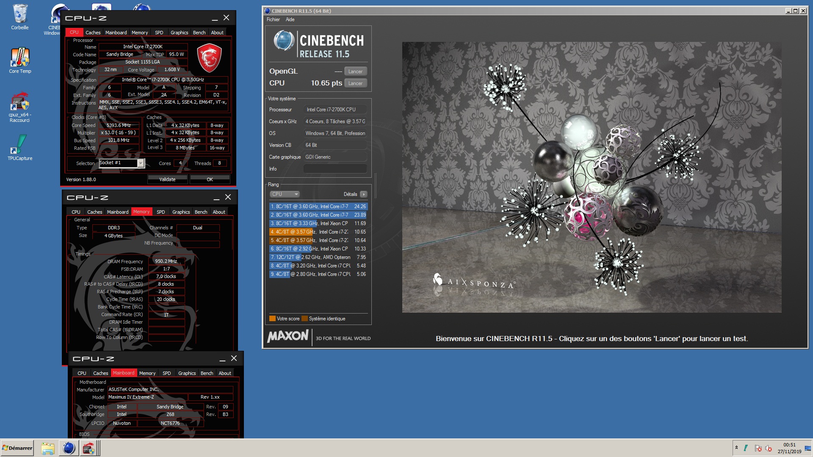
Task: Open the cpuz_x64 Raccourci desktop shortcut
Action: coord(20,107)
